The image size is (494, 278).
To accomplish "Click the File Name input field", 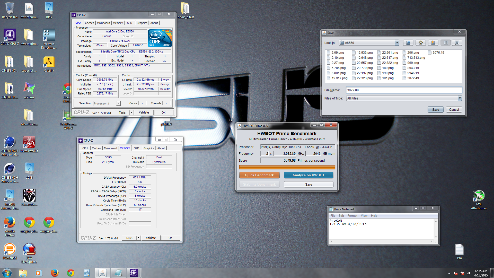I will (x=404, y=90).
